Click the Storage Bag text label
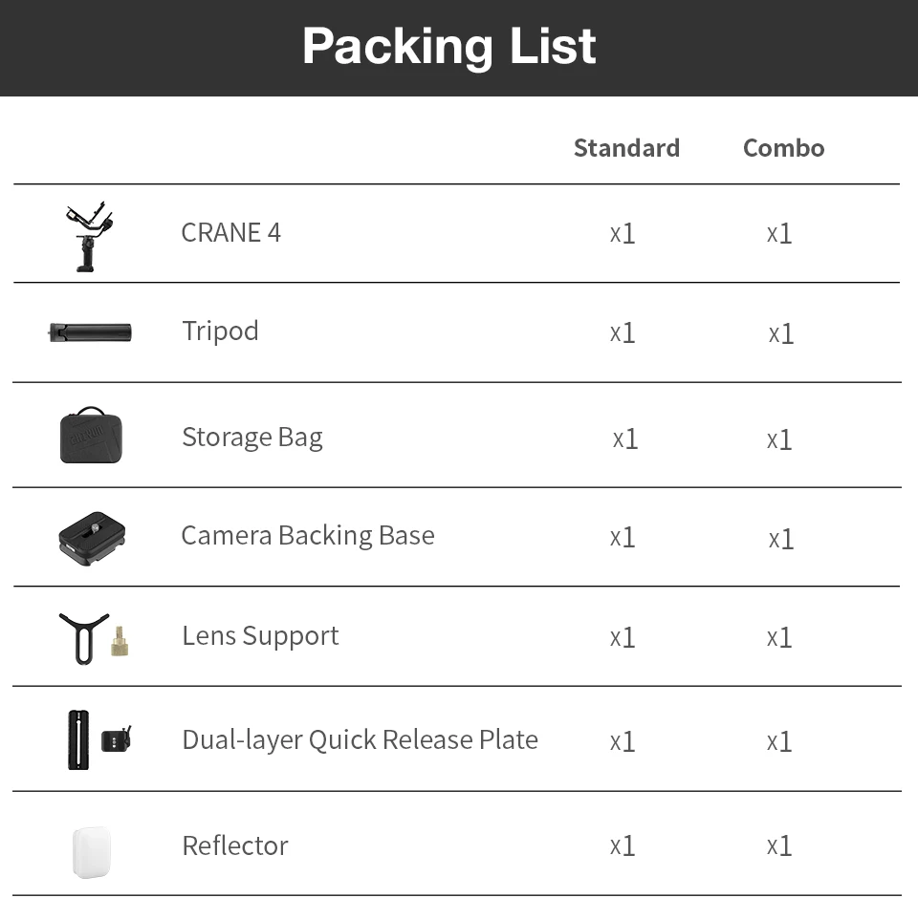The height and width of the screenshot is (898, 918). [251, 438]
